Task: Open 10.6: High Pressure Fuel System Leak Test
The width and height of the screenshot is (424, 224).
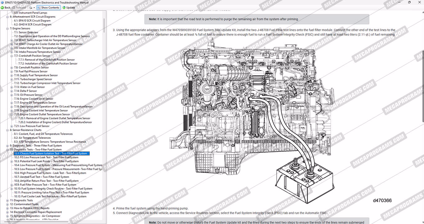Action: 50,173
